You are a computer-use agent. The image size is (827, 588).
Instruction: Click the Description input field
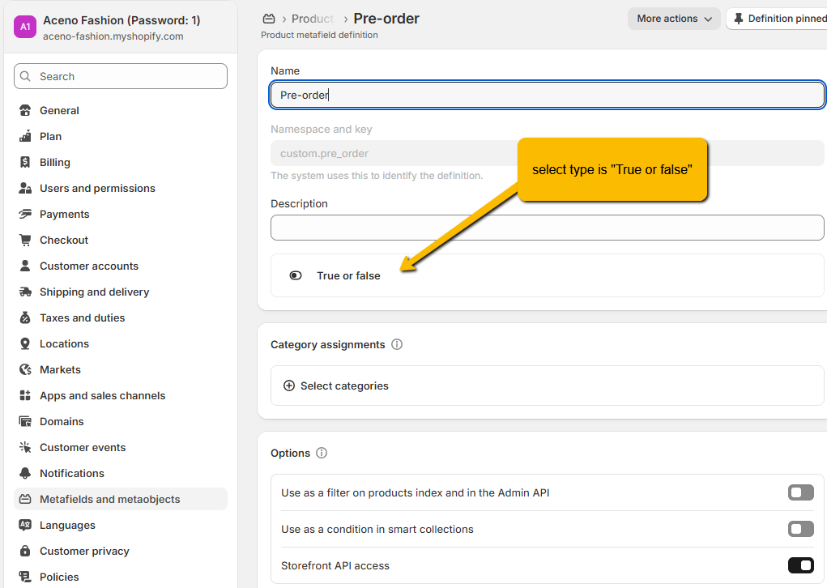tap(547, 228)
